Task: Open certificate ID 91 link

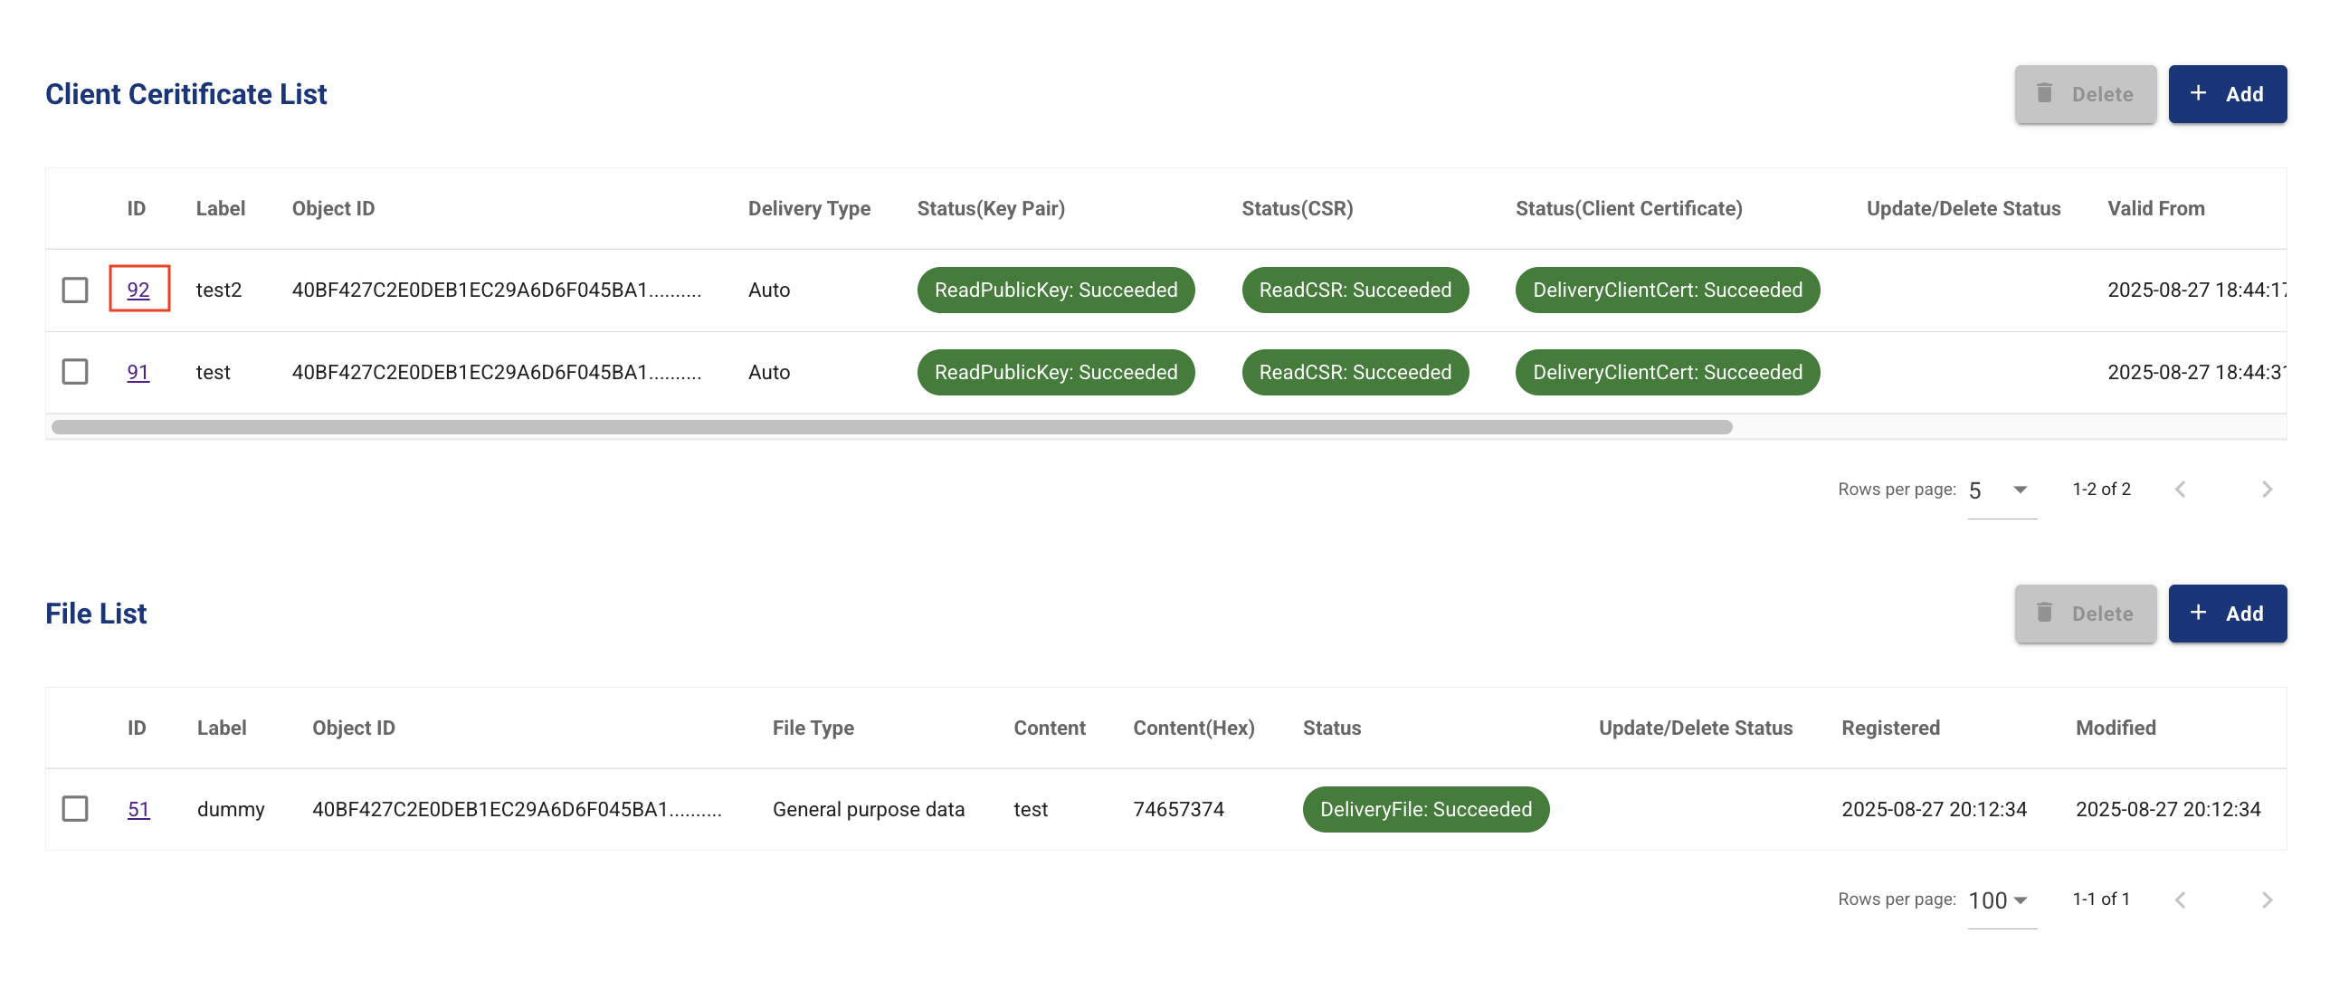Action: (138, 372)
